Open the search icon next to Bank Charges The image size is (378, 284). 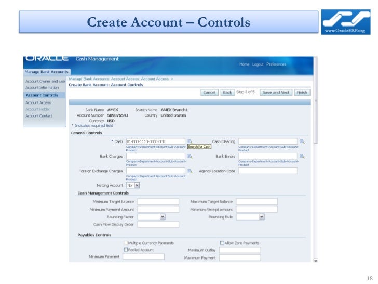click(190, 156)
